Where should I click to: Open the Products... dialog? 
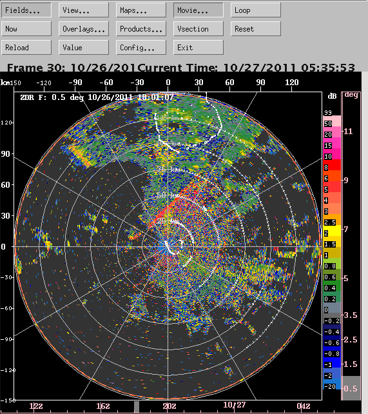[x=141, y=29]
